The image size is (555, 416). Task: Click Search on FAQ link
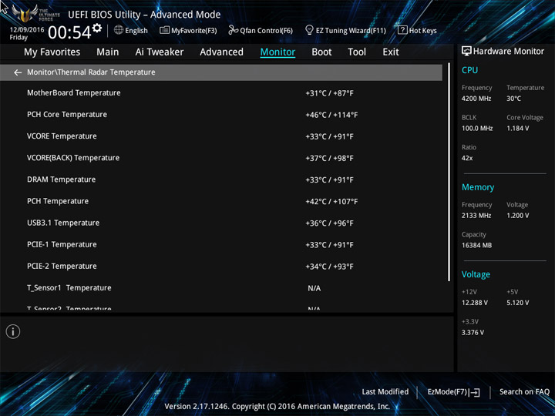point(524,392)
